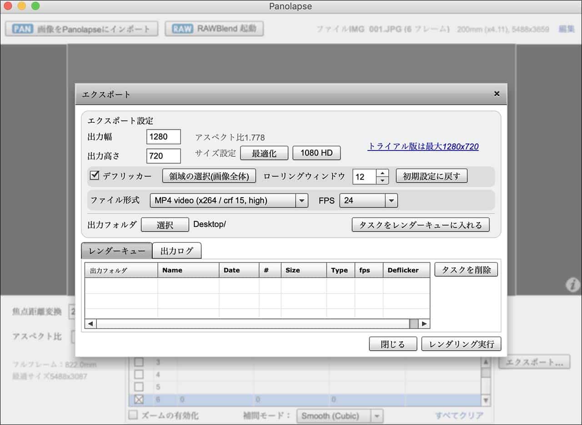Open the FPS 24 dropdown
Screen dimensions: 582x425
368,200
